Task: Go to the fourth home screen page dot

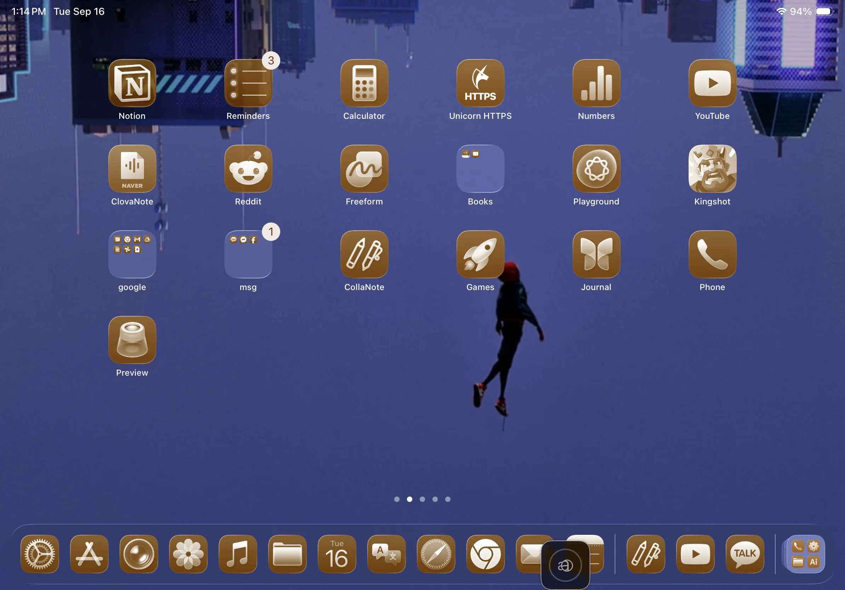Action: click(x=435, y=499)
